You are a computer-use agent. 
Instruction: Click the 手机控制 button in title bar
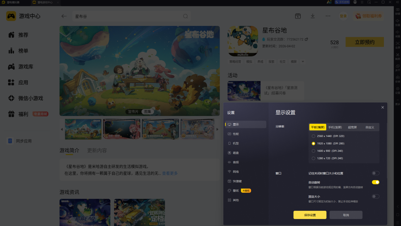[x=342, y=2]
